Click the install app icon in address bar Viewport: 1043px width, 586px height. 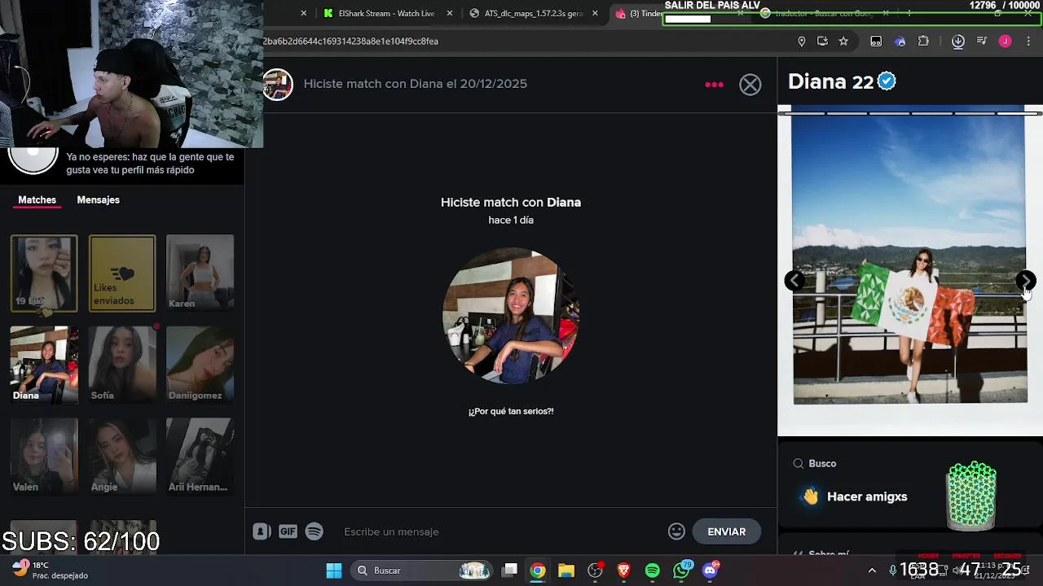(822, 41)
